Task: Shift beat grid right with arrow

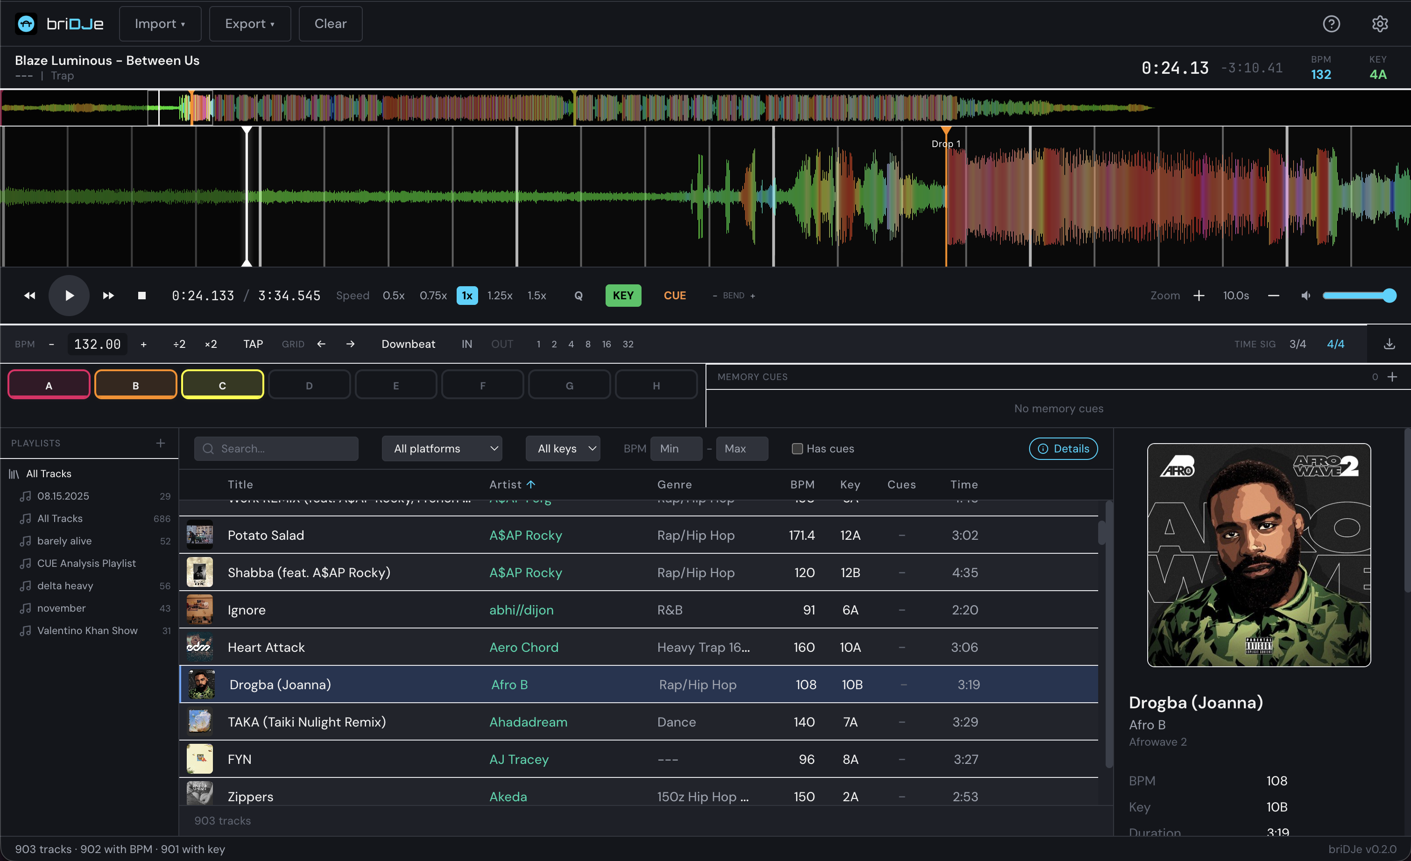Action: point(351,344)
